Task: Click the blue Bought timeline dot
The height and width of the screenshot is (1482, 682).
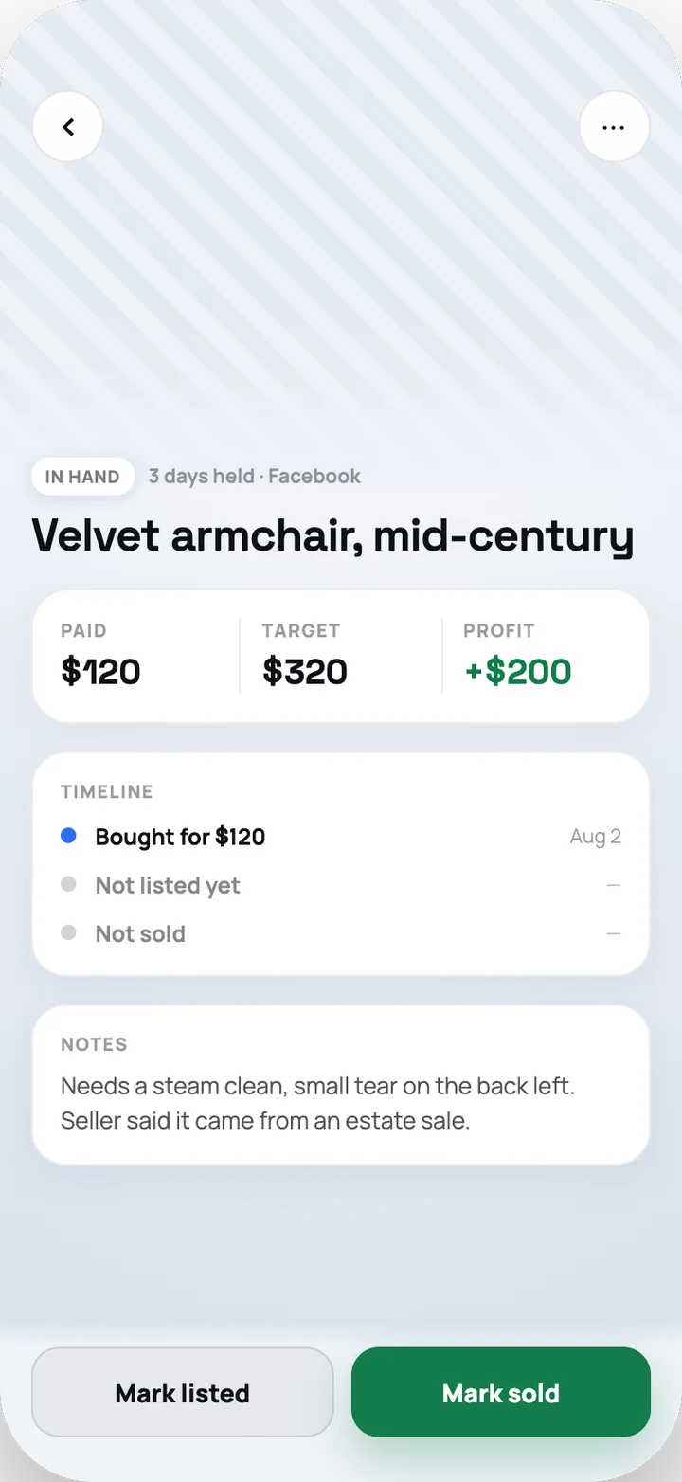Action: 68,836
